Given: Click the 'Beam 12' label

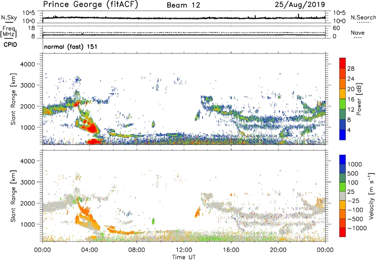Looking at the screenshot, I should tap(183, 5).
